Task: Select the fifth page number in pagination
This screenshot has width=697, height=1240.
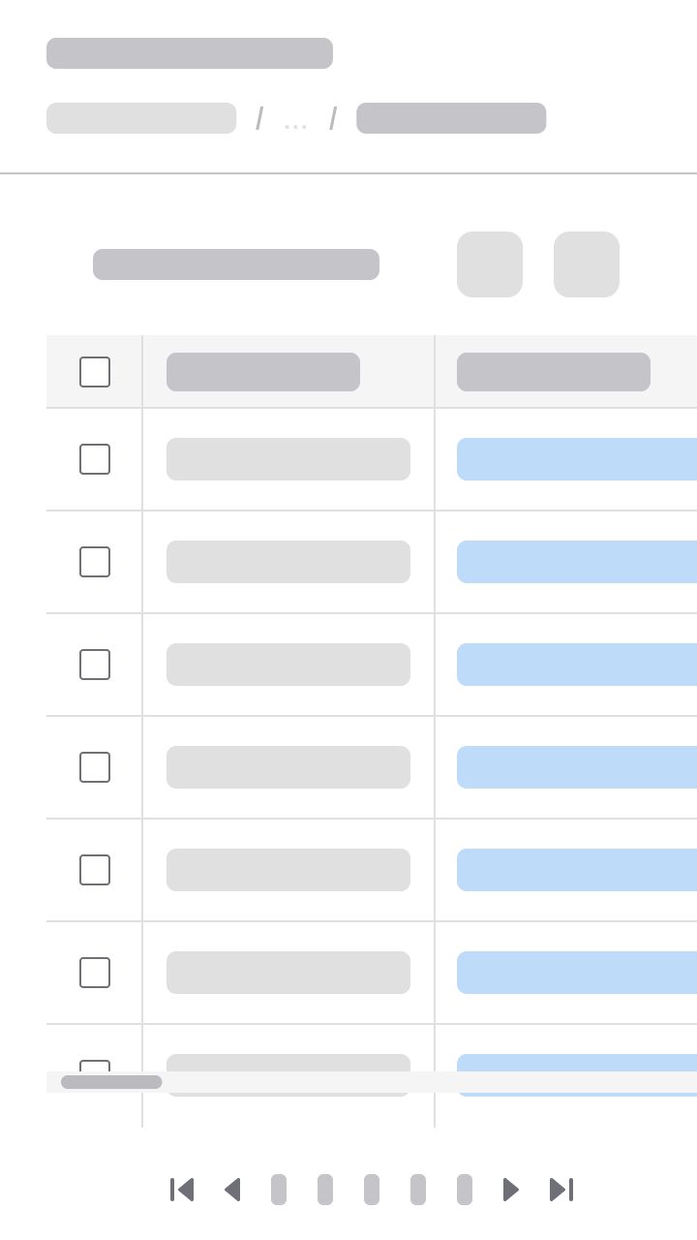Action: (465, 1190)
